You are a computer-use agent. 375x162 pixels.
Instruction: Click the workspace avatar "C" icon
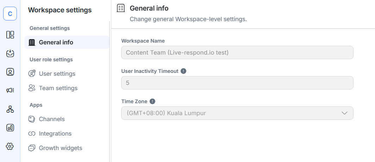pyautogui.click(x=10, y=14)
